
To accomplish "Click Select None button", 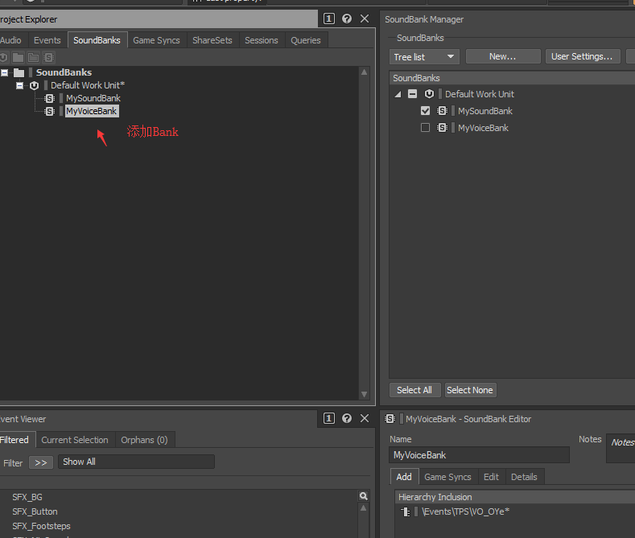I will (470, 390).
